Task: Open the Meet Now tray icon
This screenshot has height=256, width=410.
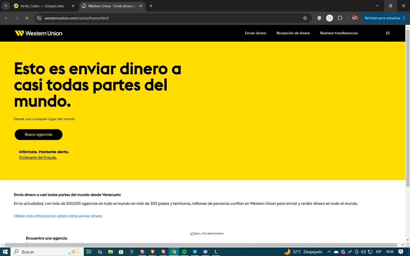Action: pyautogui.click(x=357, y=252)
